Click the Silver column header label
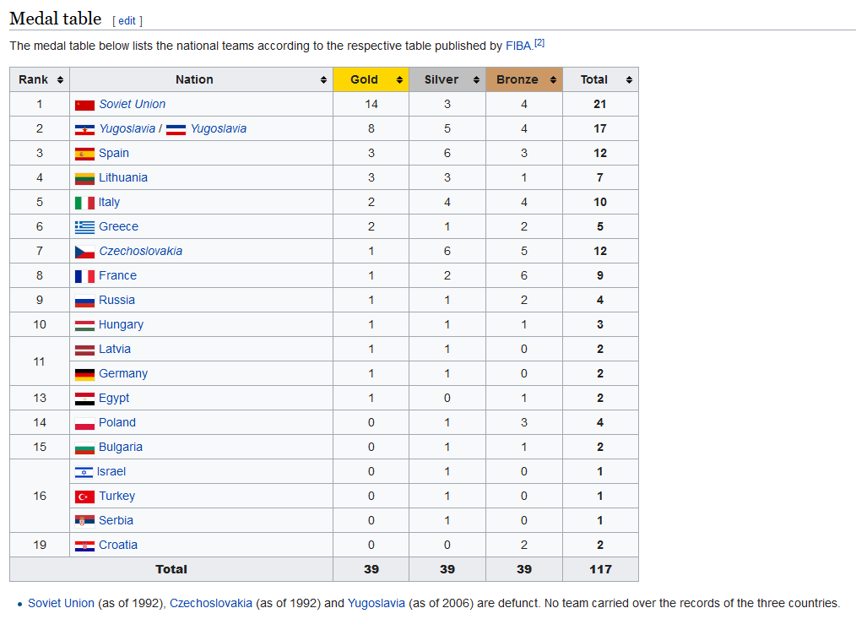This screenshot has height=619, width=856. (x=442, y=79)
